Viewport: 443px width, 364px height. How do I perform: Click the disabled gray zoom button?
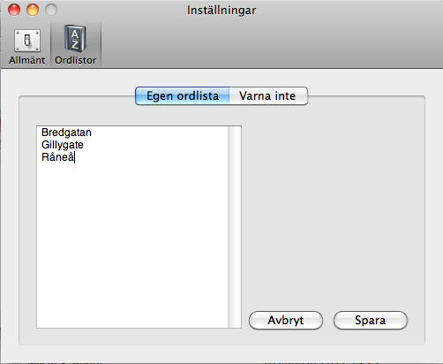pyautogui.click(x=51, y=10)
